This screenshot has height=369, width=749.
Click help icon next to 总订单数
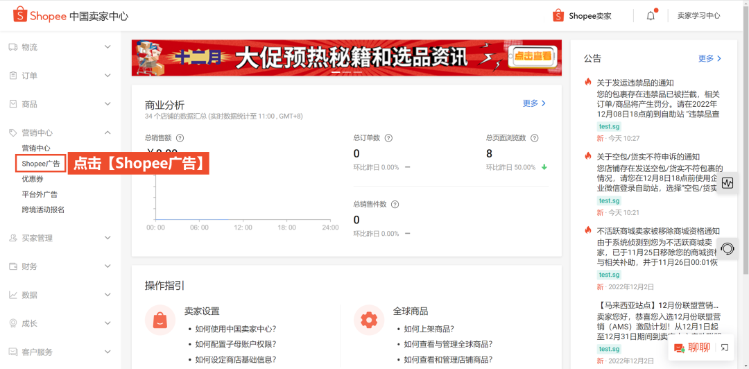[x=388, y=138]
